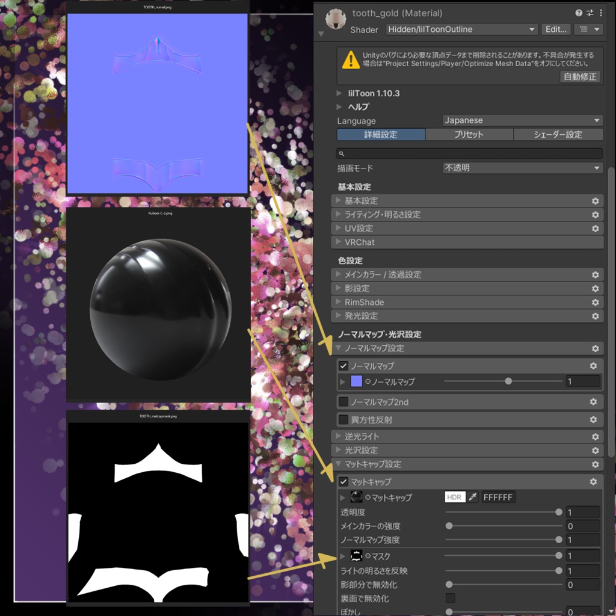Screen dimensions: 616x616
Task: Disable the ノーマルマップ checkbox
Action: (343, 366)
